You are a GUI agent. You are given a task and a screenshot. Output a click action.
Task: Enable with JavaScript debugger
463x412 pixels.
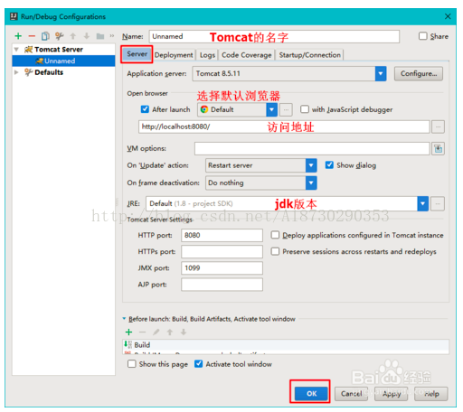(x=305, y=109)
